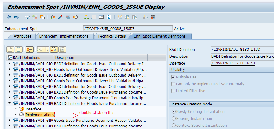Click the Back arrow in toolbar
Image resolution: width=274 pixels, height=129 pixels.
[9, 17]
